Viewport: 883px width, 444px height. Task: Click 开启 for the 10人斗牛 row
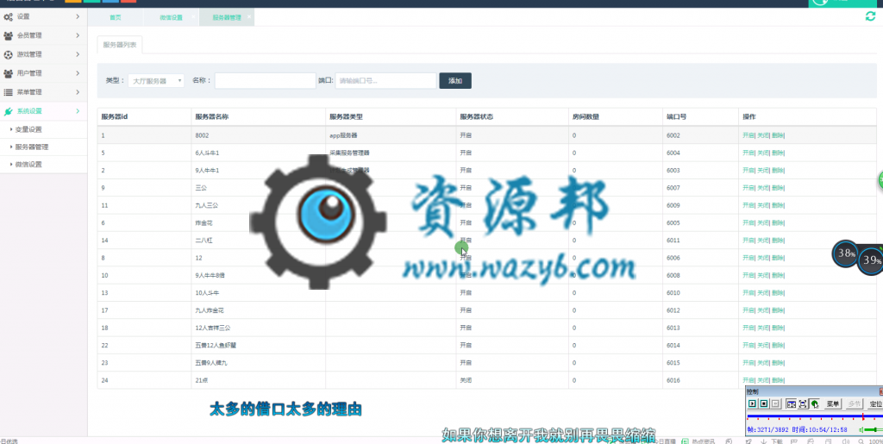click(x=748, y=293)
